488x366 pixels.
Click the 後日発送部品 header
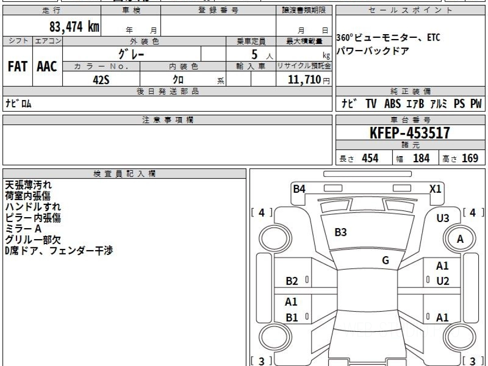click(167, 91)
